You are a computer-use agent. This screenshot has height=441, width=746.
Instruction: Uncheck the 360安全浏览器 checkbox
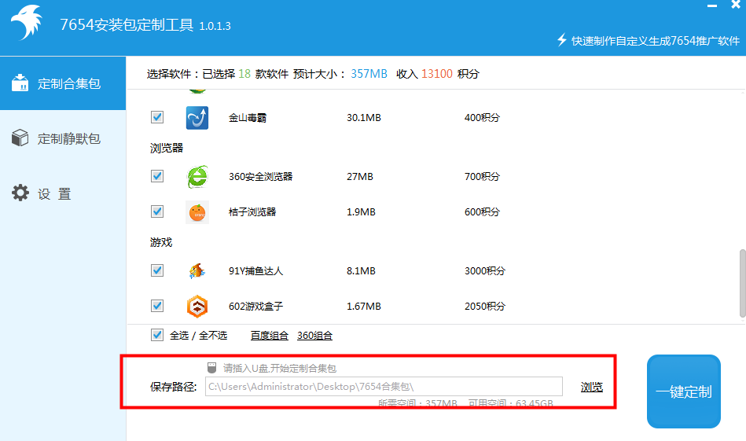point(157,176)
